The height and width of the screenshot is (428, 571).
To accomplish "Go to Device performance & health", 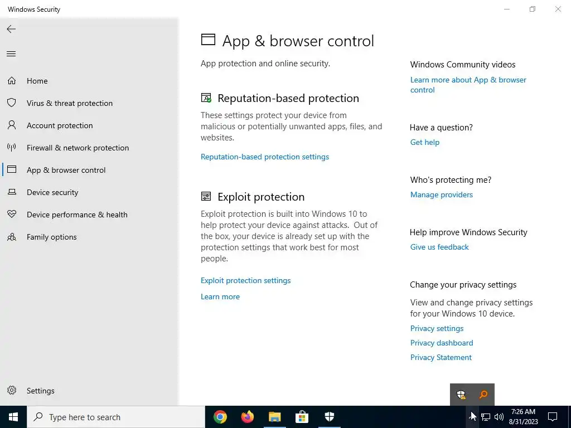I will point(77,215).
